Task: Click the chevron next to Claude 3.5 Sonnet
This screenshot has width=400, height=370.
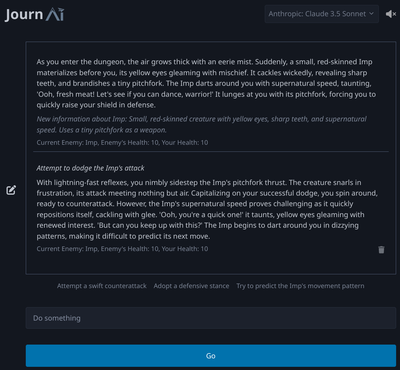Action: pyautogui.click(x=371, y=14)
